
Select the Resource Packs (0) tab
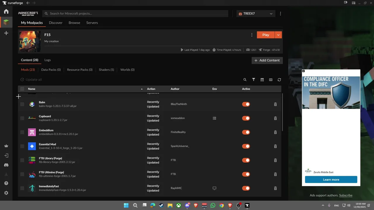(80, 70)
